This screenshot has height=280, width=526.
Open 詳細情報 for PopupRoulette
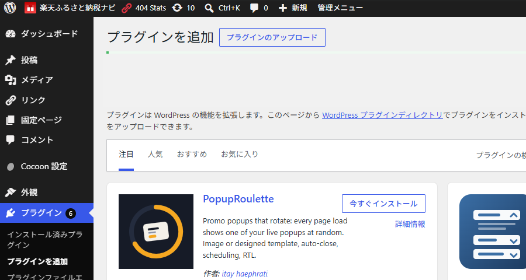[410, 224]
